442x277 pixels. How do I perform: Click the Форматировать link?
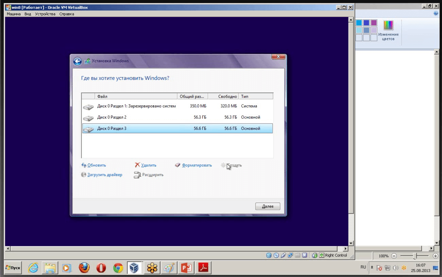click(197, 165)
